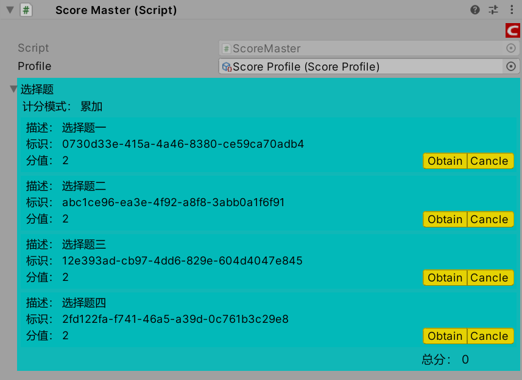
Task: Click the 总分 score value
Action: click(x=465, y=359)
